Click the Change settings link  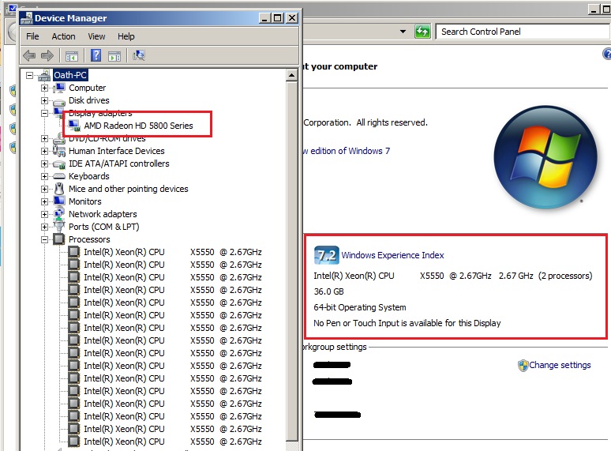(x=560, y=365)
